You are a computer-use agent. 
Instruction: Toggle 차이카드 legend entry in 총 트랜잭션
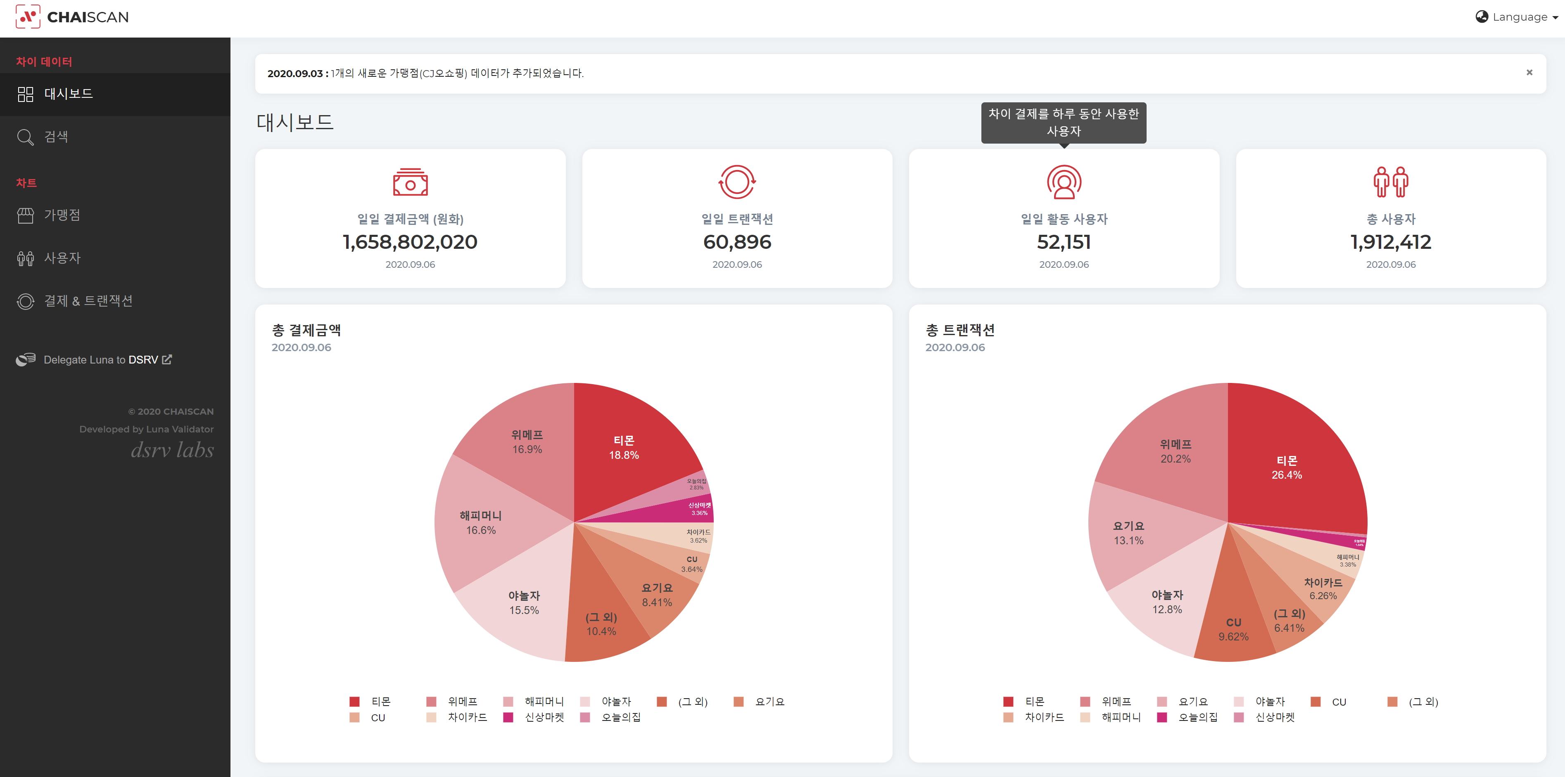click(x=1033, y=718)
